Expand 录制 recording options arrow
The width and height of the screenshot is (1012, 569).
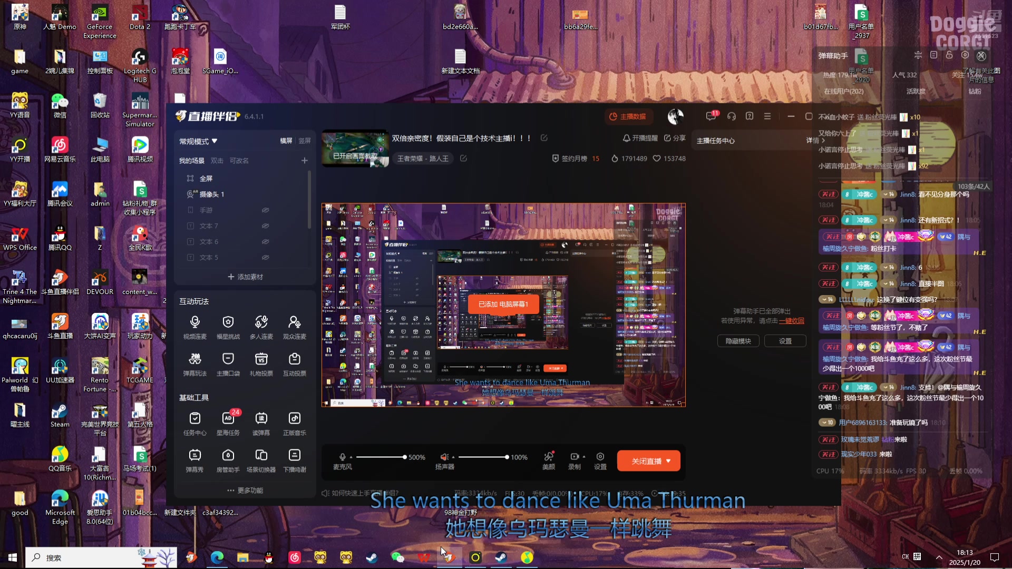click(x=584, y=457)
